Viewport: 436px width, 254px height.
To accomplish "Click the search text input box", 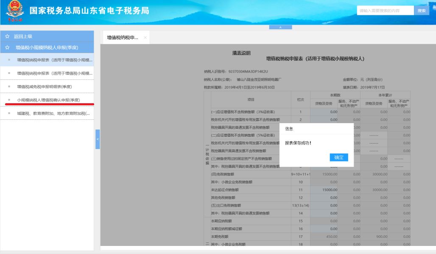I will tap(382, 10).
